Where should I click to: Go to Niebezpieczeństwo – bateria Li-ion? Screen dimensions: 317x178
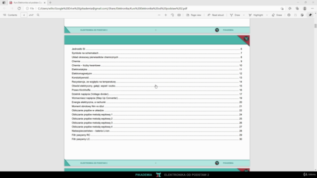[157, 131]
